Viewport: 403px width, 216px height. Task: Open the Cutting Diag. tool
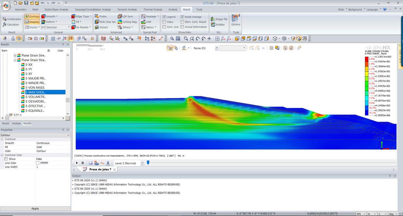tap(127, 22)
